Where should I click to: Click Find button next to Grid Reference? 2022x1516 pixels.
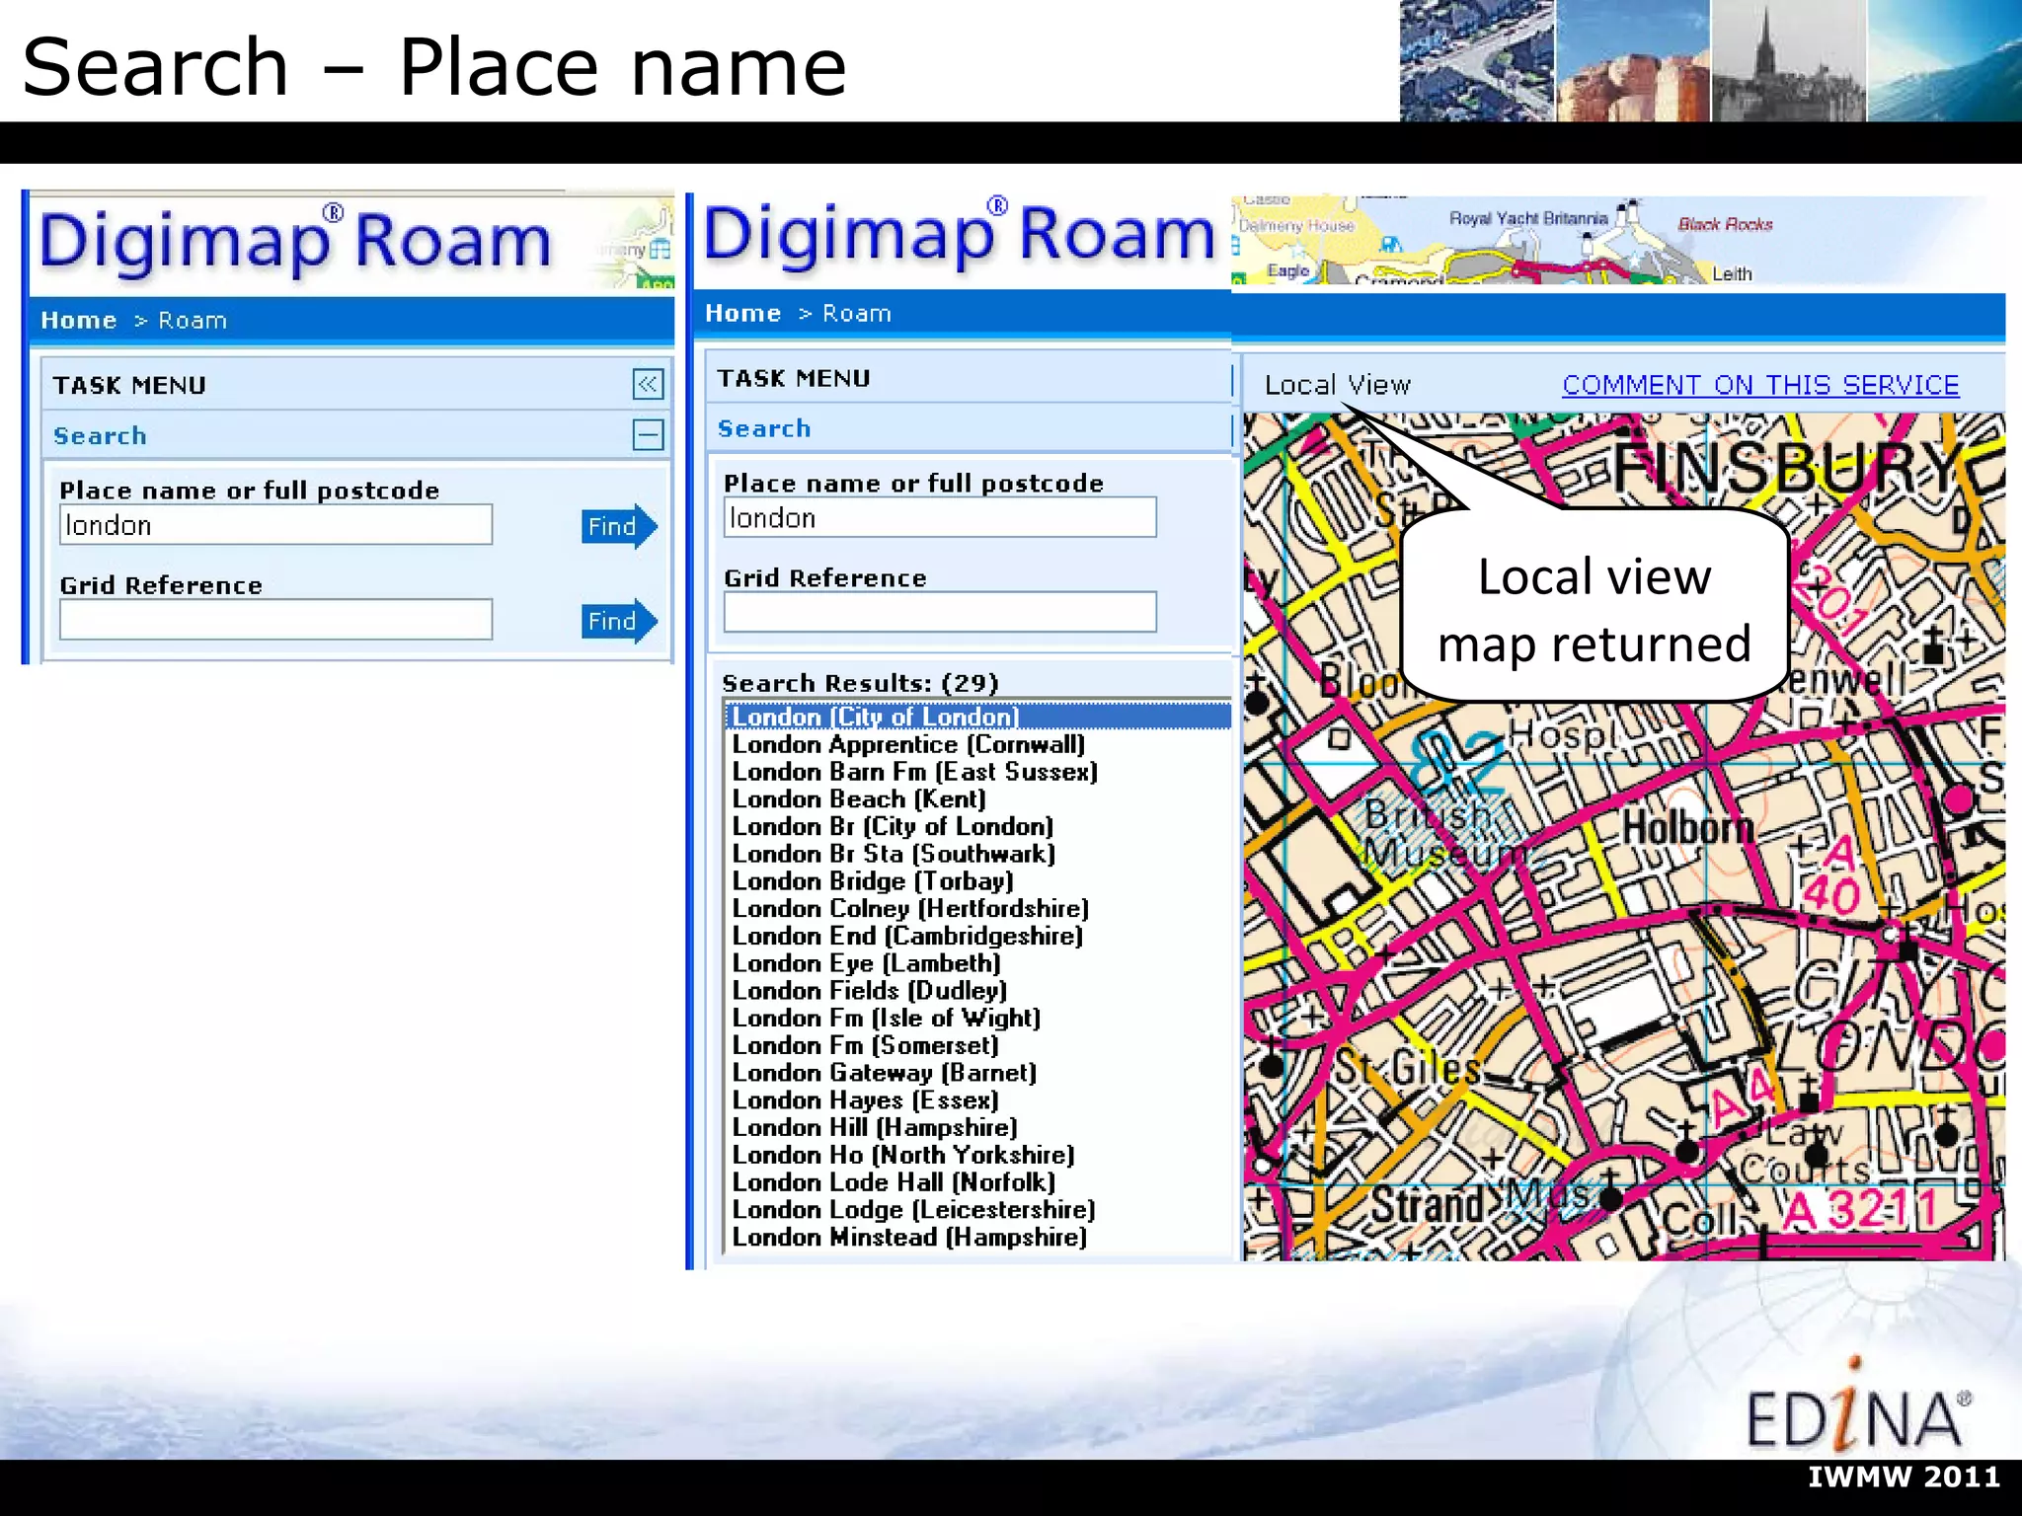coord(619,621)
